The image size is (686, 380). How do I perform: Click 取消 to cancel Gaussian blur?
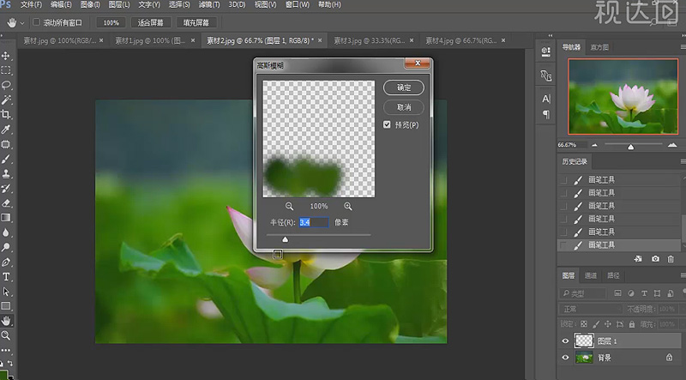click(x=404, y=107)
